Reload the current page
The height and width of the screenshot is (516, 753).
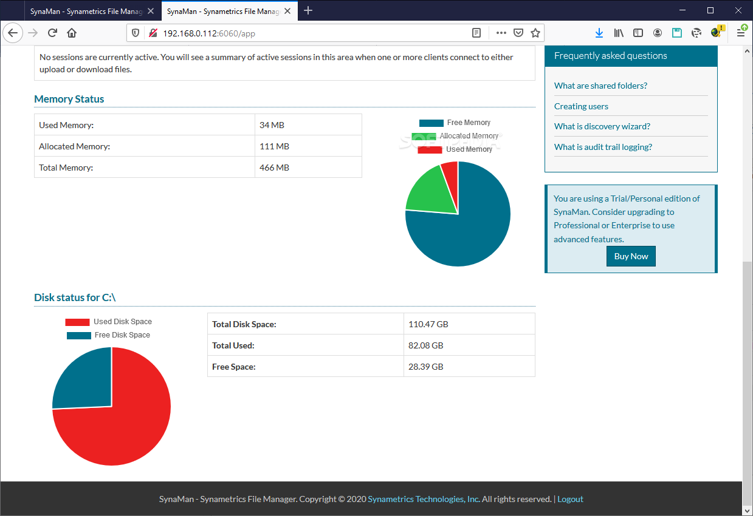[x=52, y=33]
